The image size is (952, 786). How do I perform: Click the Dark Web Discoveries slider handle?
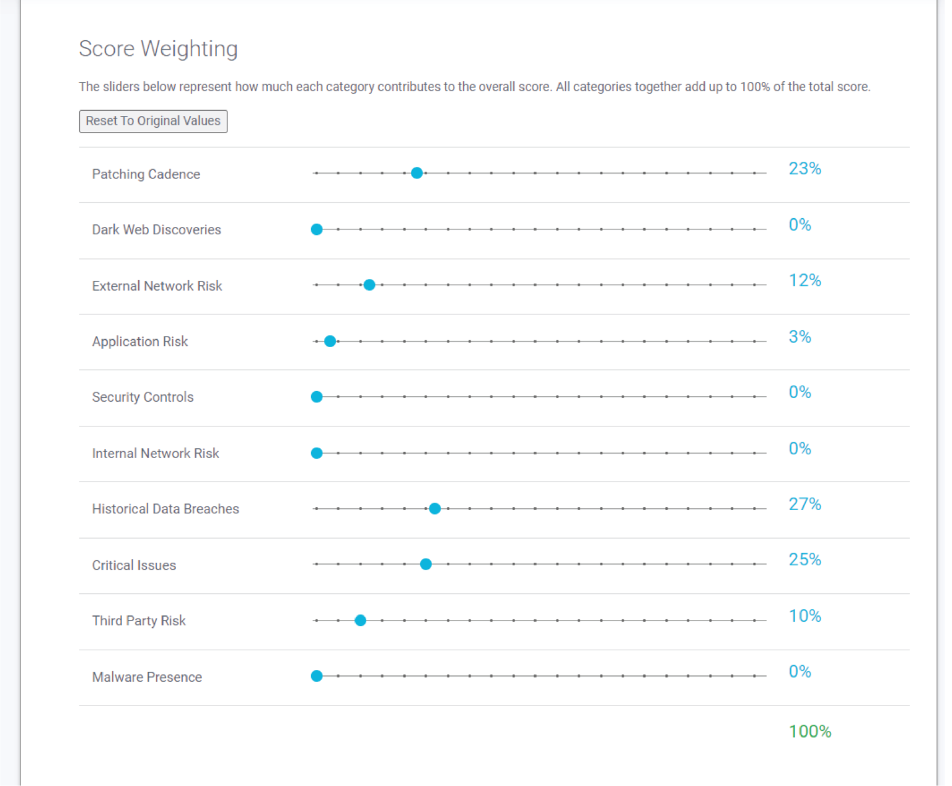pos(316,229)
